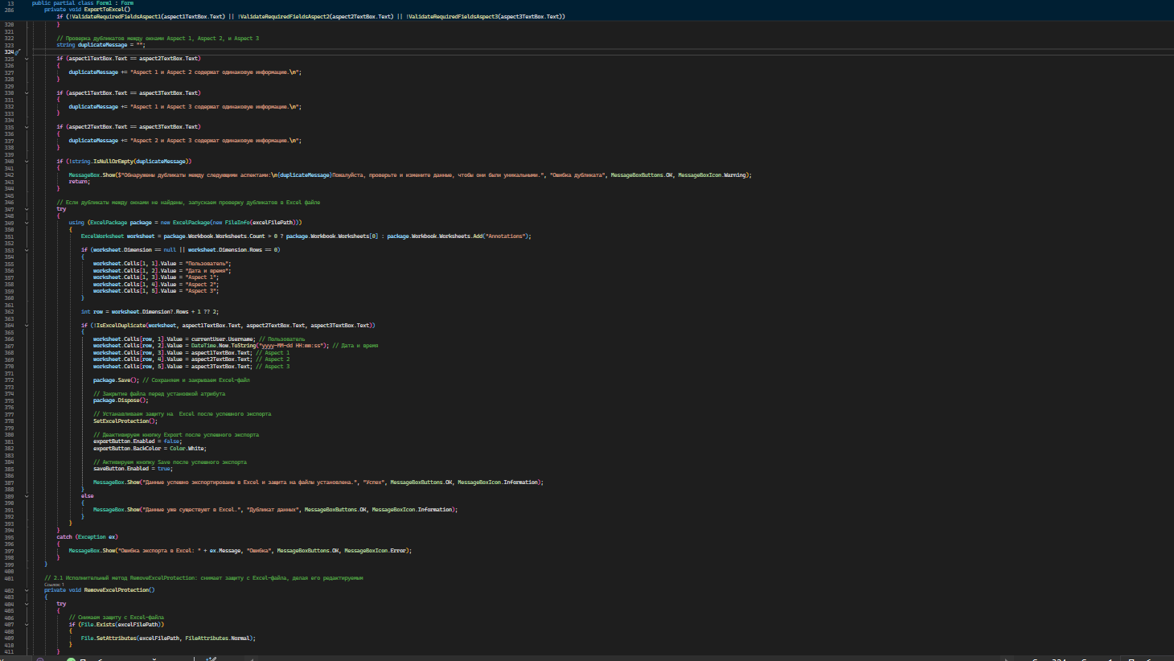Click the "Дубликат данных" string on line 391
1174x661 pixels.
coord(273,510)
